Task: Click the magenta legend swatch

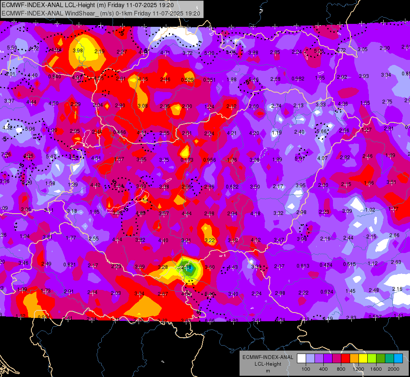Action: pyautogui.click(x=337, y=359)
